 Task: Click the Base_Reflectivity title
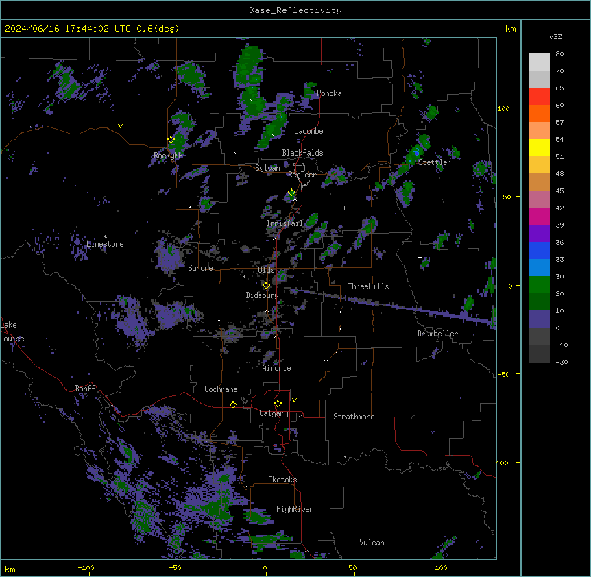pyautogui.click(x=295, y=10)
